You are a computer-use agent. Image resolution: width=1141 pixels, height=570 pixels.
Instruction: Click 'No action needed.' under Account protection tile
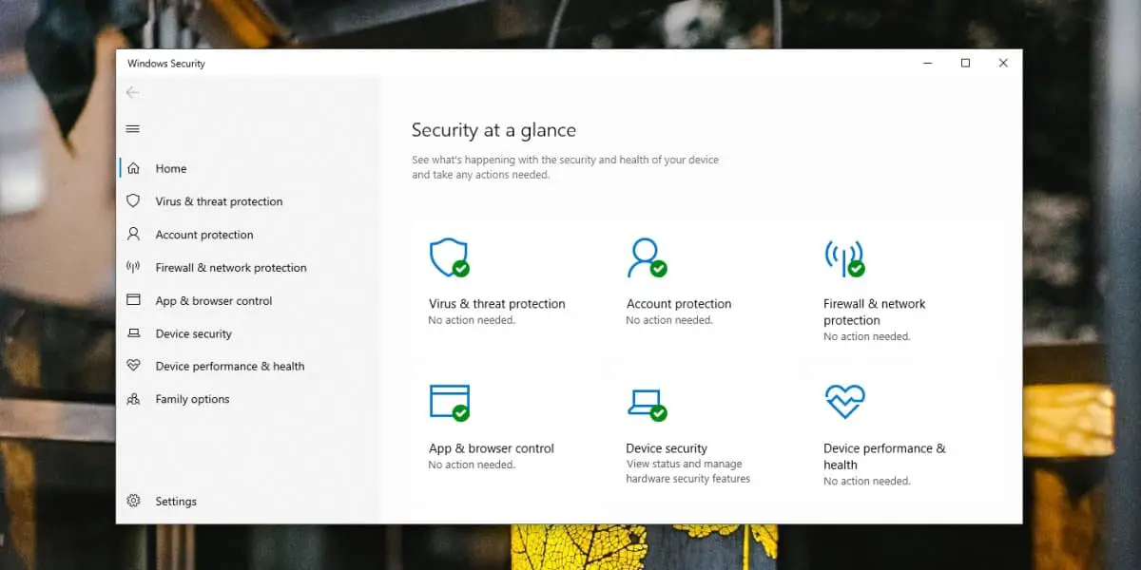(x=669, y=320)
